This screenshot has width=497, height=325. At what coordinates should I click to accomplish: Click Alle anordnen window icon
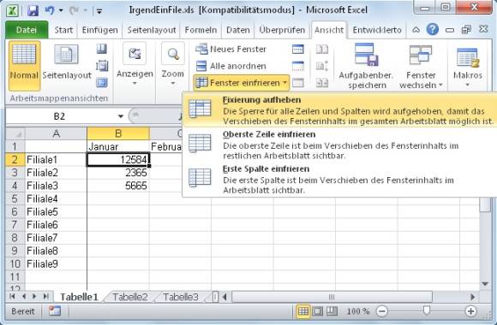point(201,66)
